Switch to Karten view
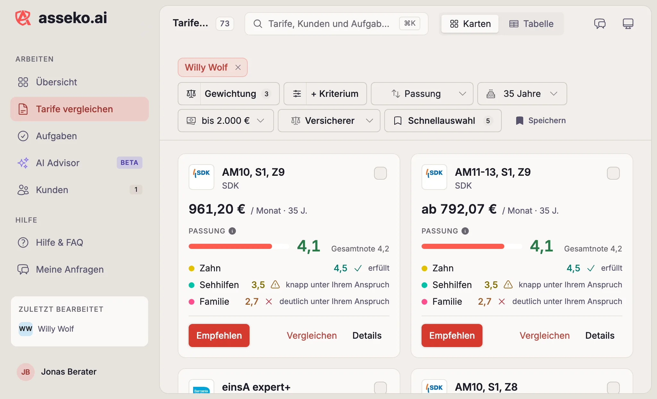 pyautogui.click(x=470, y=24)
